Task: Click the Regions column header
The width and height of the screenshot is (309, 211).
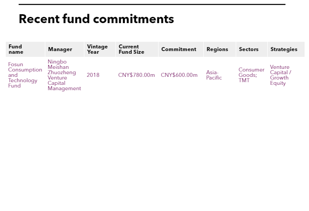Action: pyautogui.click(x=220, y=49)
